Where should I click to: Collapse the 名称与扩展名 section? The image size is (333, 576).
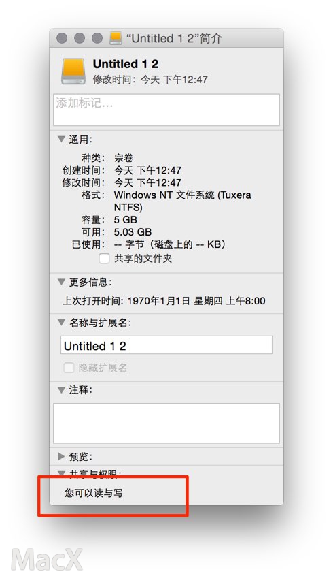(61, 323)
